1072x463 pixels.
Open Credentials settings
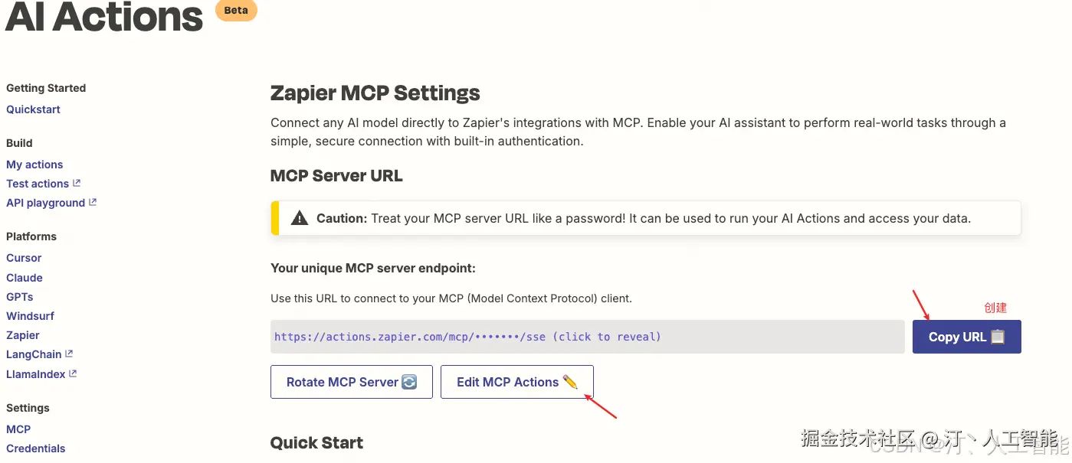pyautogui.click(x=36, y=448)
